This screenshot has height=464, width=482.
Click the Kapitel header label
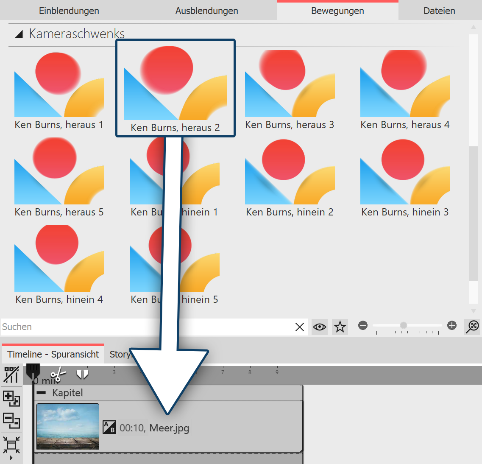[68, 393]
